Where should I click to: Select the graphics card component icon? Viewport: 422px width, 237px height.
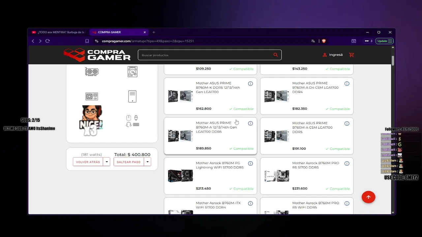point(92,72)
